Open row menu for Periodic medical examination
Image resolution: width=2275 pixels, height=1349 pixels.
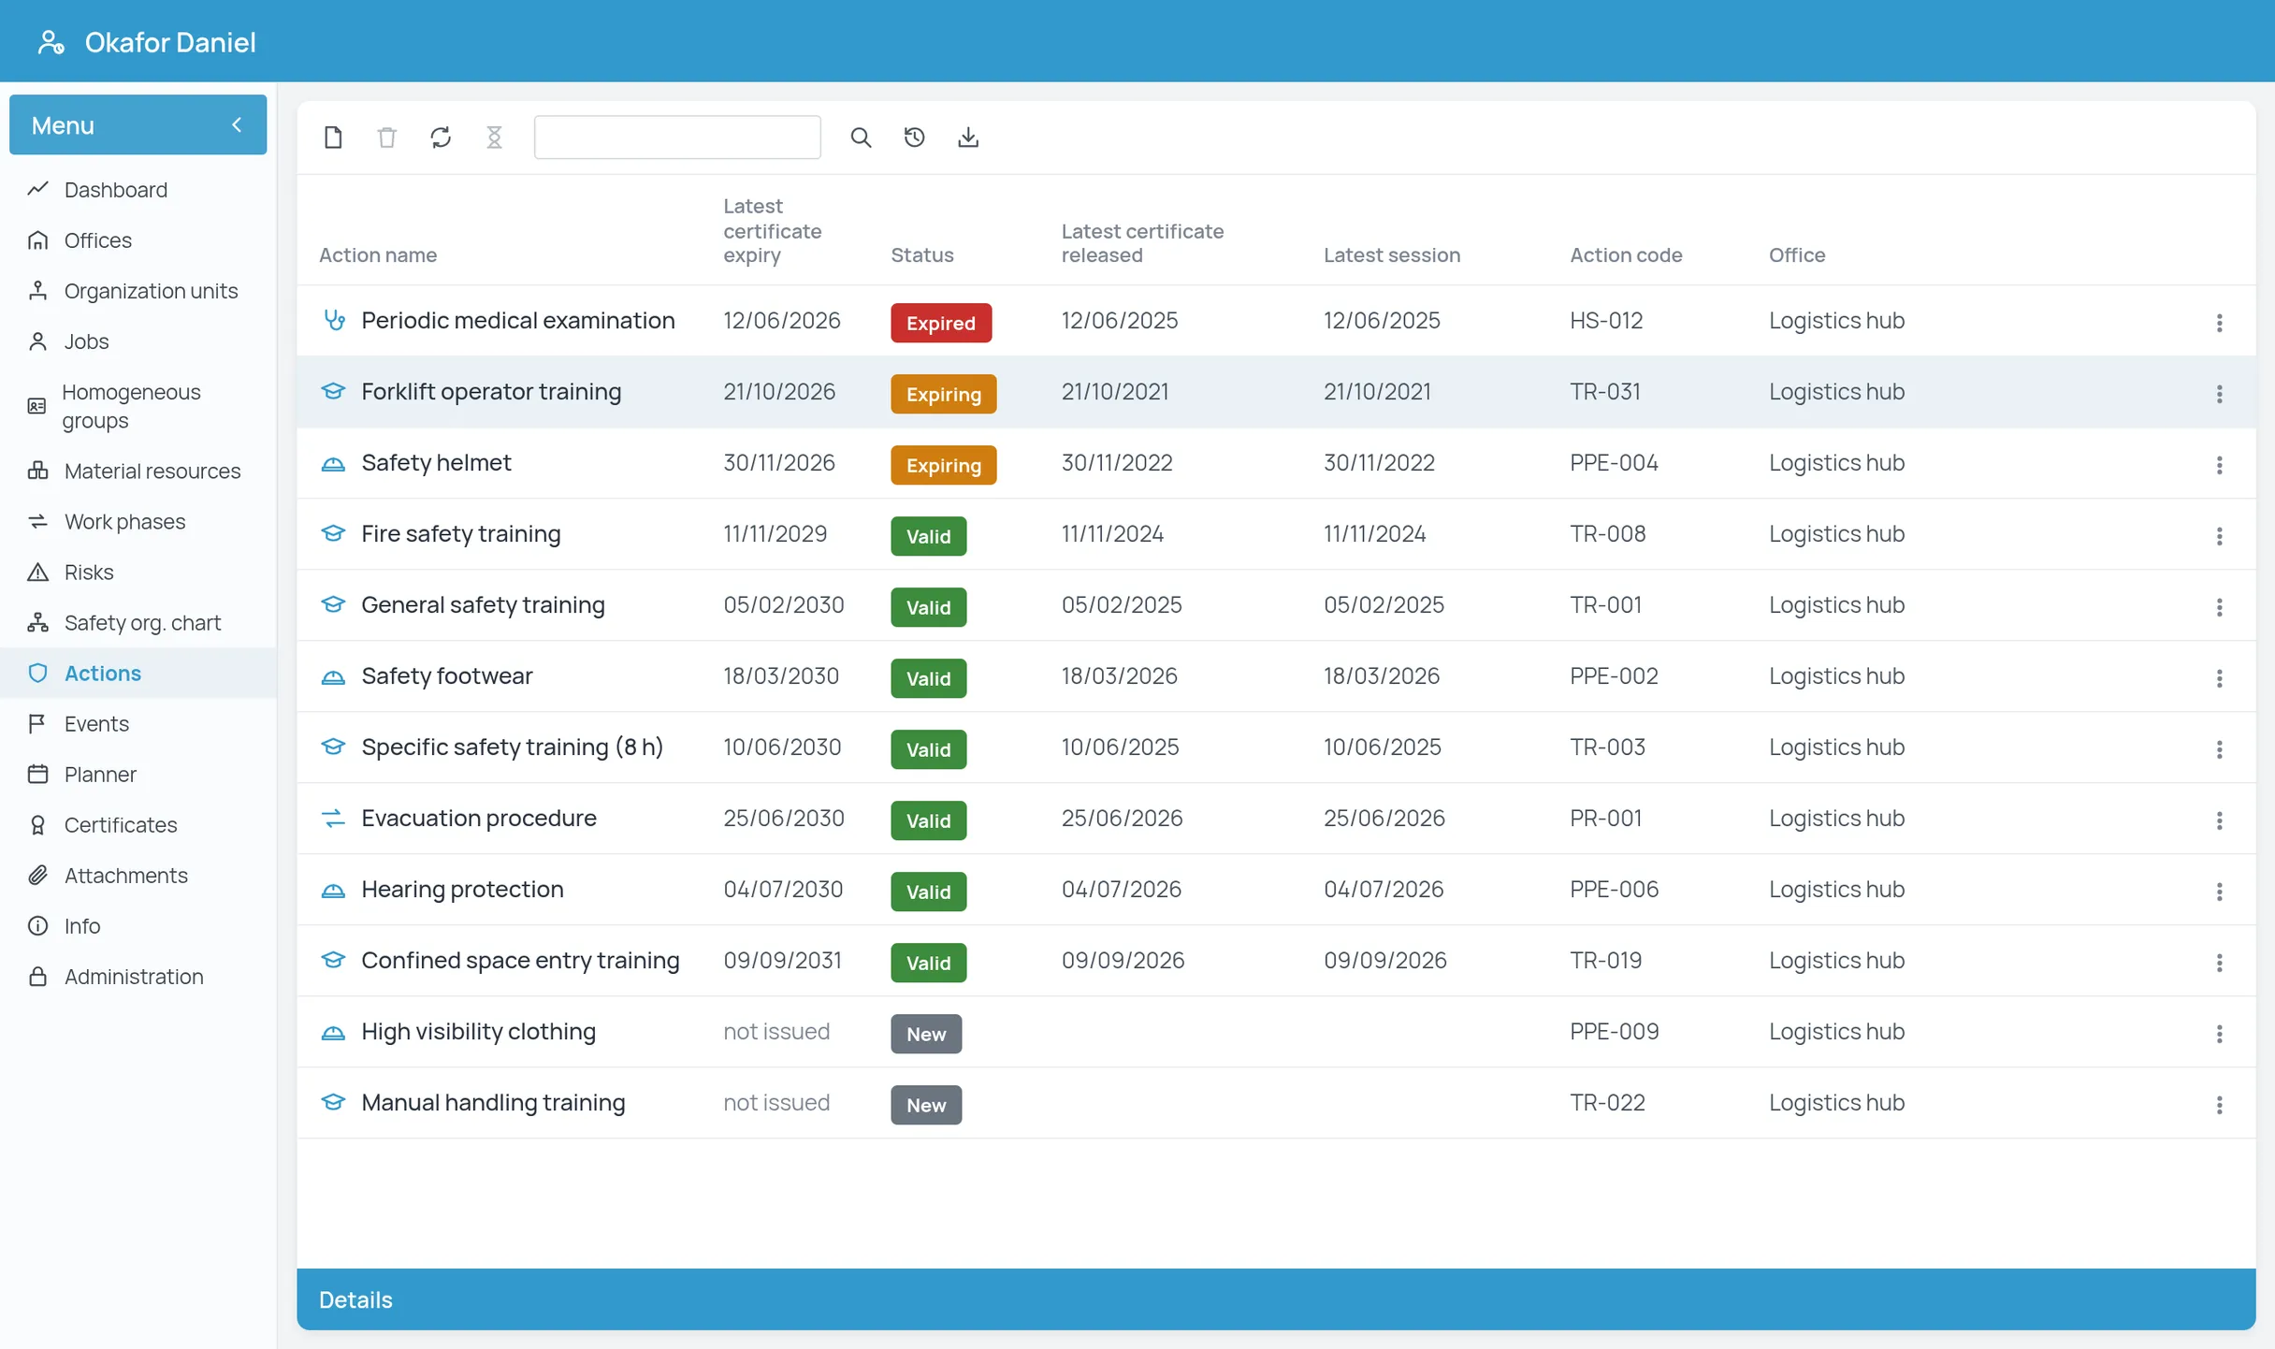(2219, 323)
